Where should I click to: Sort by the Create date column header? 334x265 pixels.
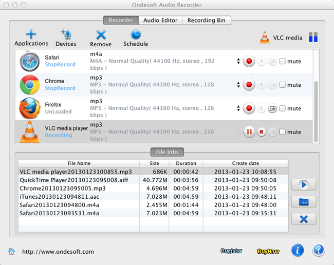click(246, 163)
